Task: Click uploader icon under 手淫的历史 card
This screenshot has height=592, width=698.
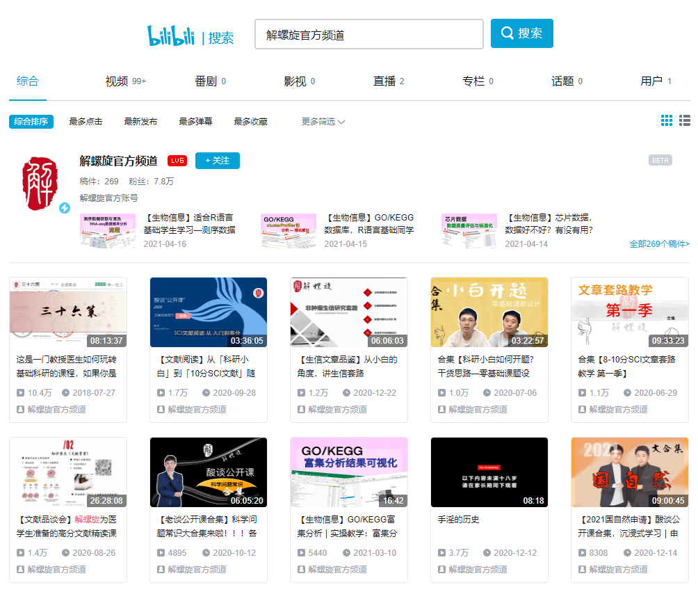Action: pyautogui.click(x=441, y=569)
